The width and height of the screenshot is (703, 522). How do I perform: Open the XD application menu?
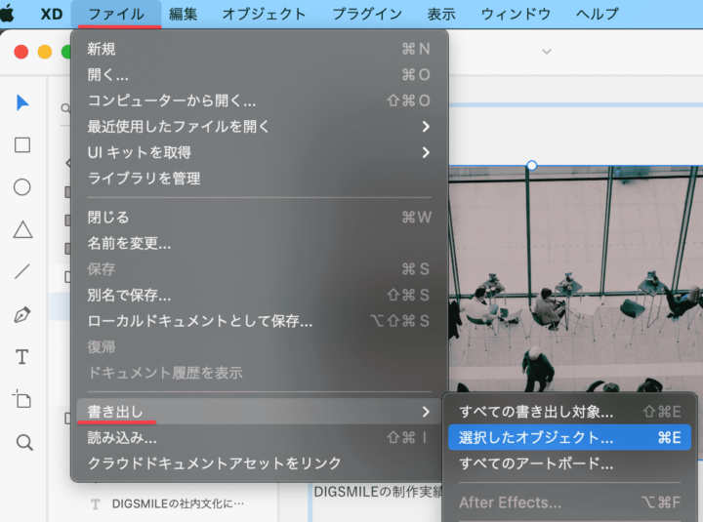click(x=51, y=14)
